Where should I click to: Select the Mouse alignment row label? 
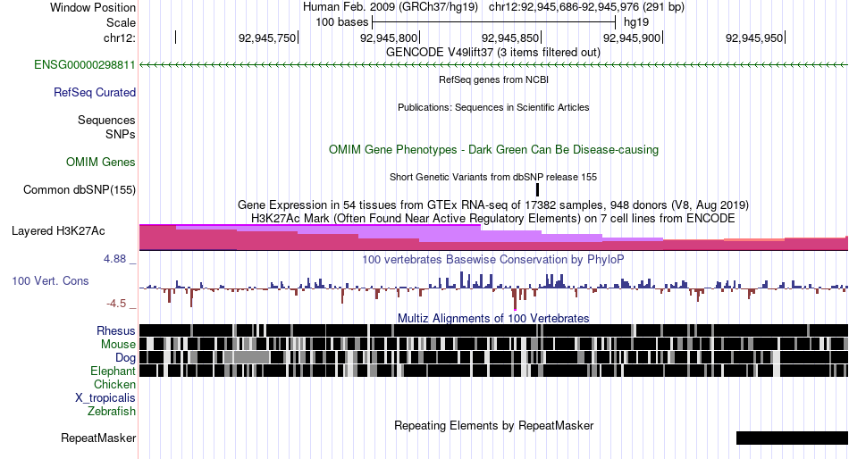118,345
